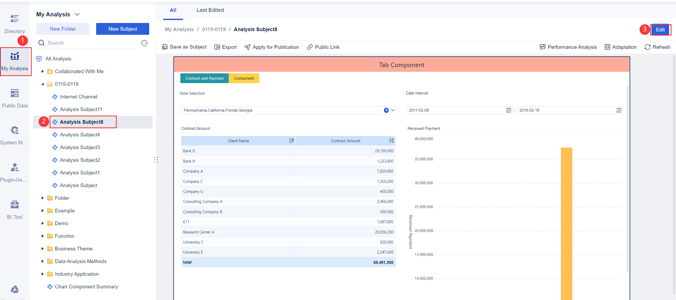Open the state selection dropdown

click(392, 110)
